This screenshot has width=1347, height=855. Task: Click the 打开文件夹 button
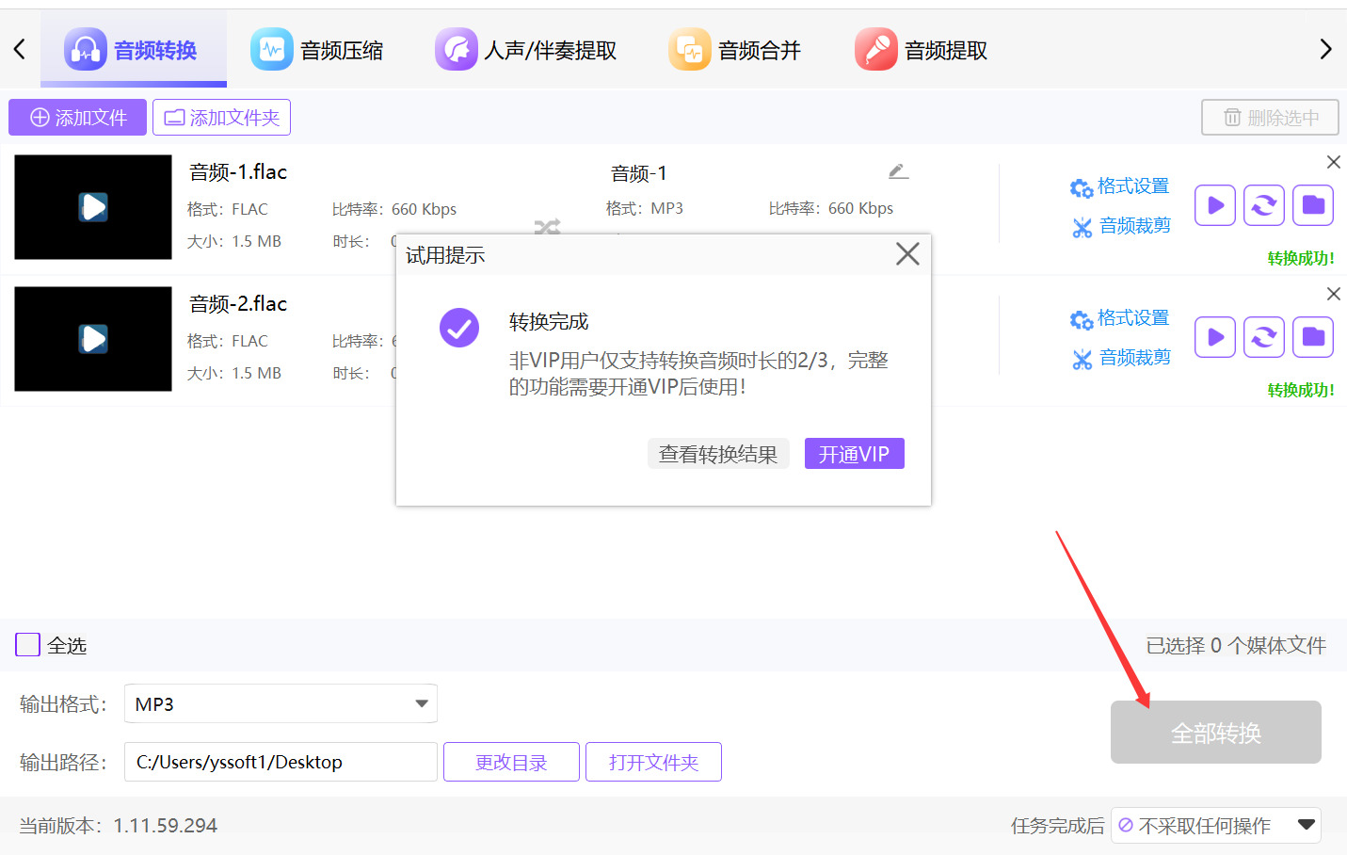653,762
